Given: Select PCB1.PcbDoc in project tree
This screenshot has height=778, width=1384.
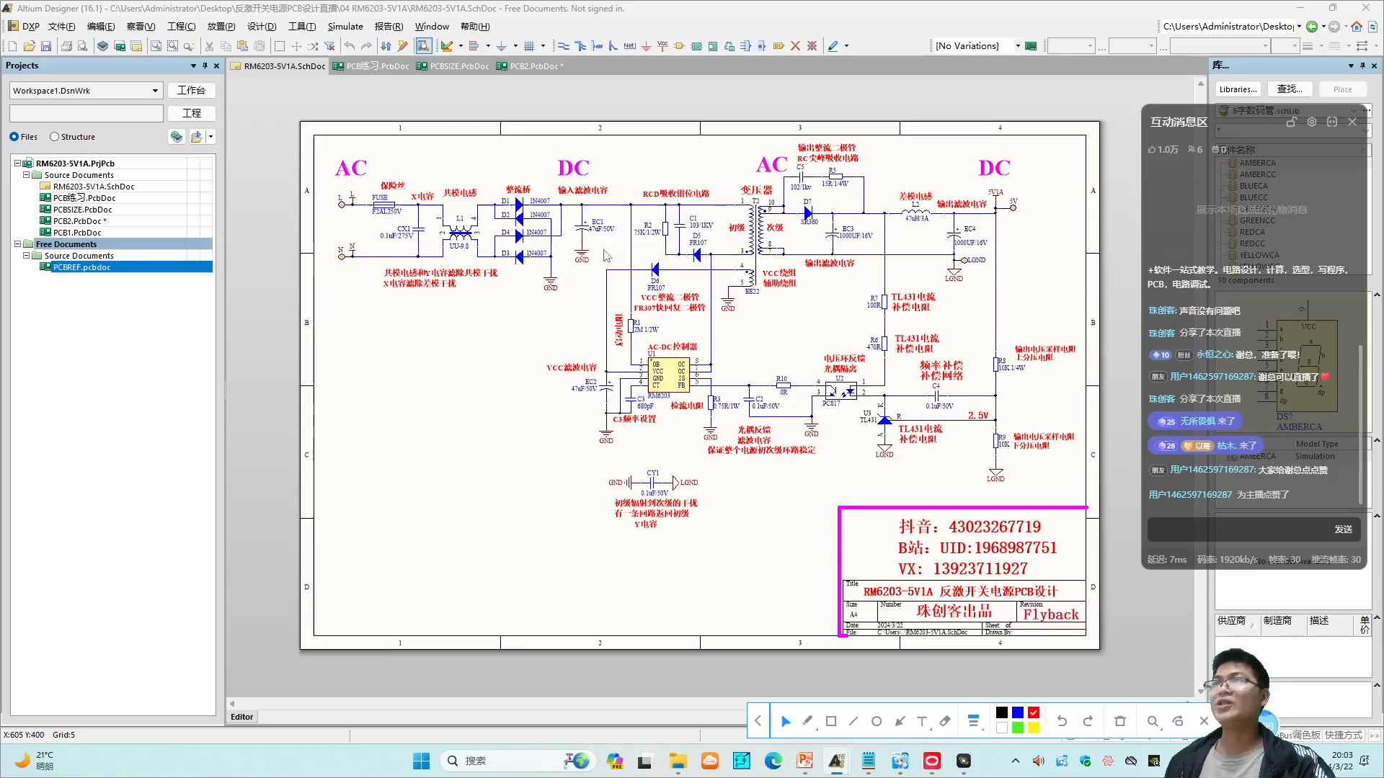Looking at the screenshot, I should pos(77,233).
